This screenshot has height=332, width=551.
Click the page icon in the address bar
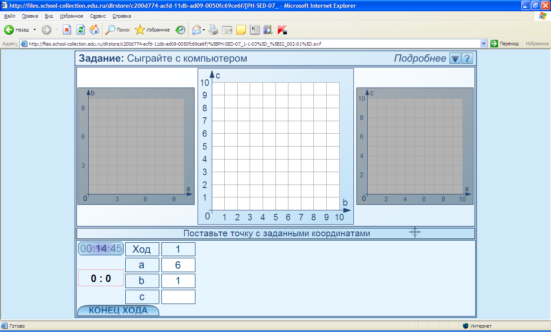25,44
